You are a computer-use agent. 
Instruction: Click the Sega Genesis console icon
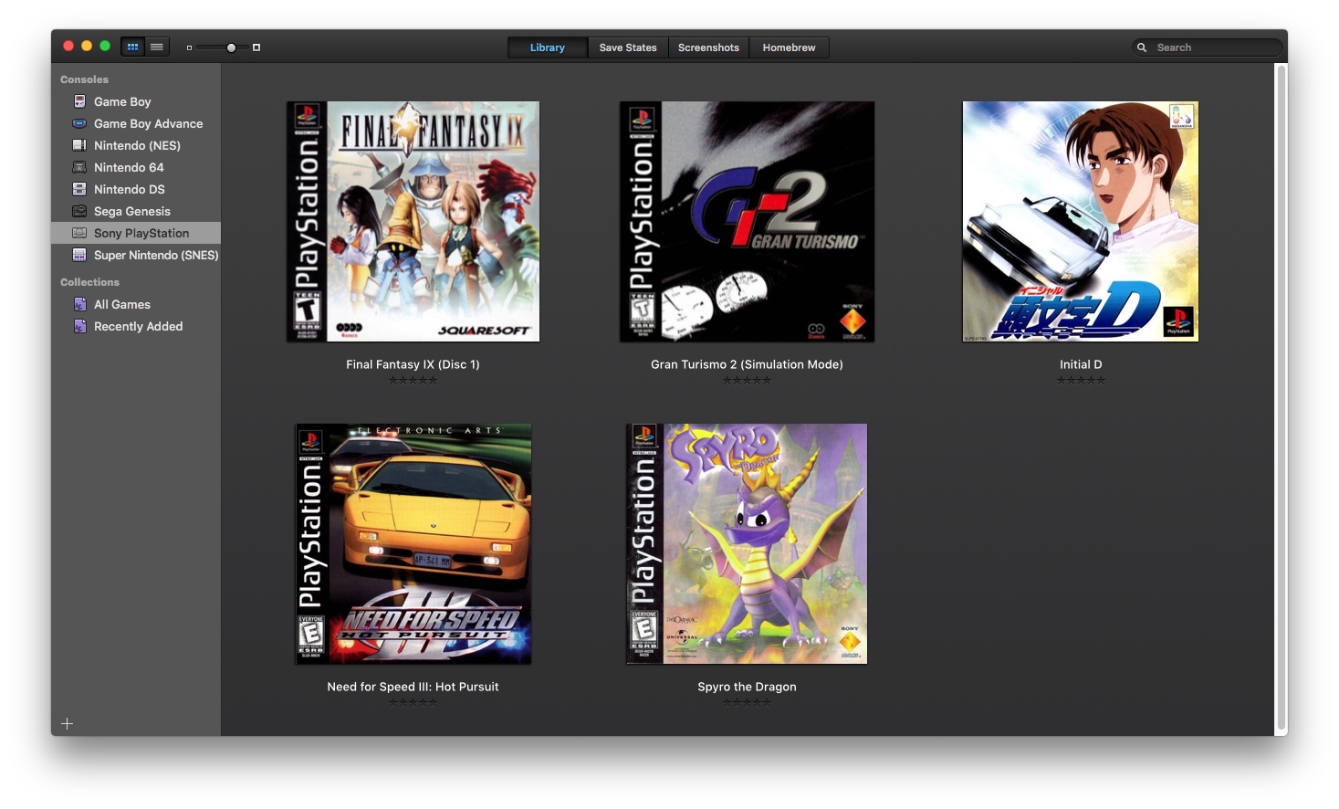79,211
